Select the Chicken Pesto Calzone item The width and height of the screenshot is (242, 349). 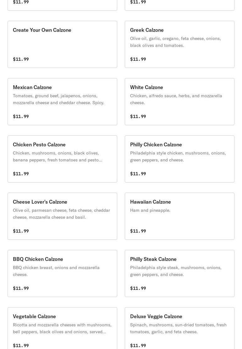[x=62, y=159]
